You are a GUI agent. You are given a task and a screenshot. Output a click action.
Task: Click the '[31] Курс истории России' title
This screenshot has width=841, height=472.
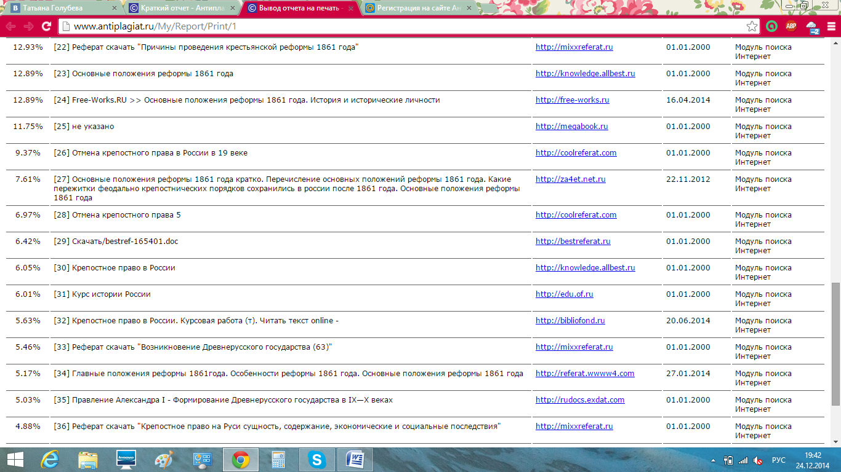(102, 294)
